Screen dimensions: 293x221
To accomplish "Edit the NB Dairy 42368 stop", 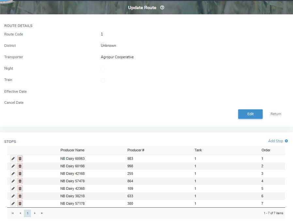I will pyautogui.click(x=13, y=188).
